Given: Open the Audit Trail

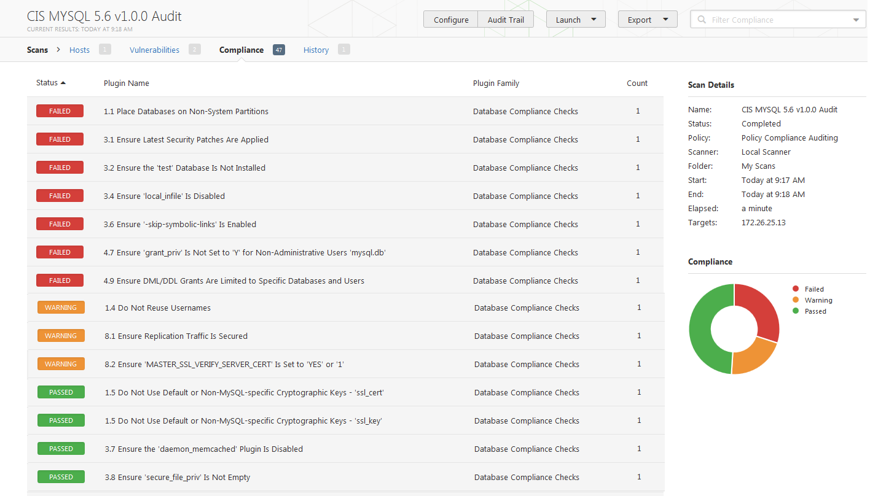Looking at the screenshot, I should point(506,20).
